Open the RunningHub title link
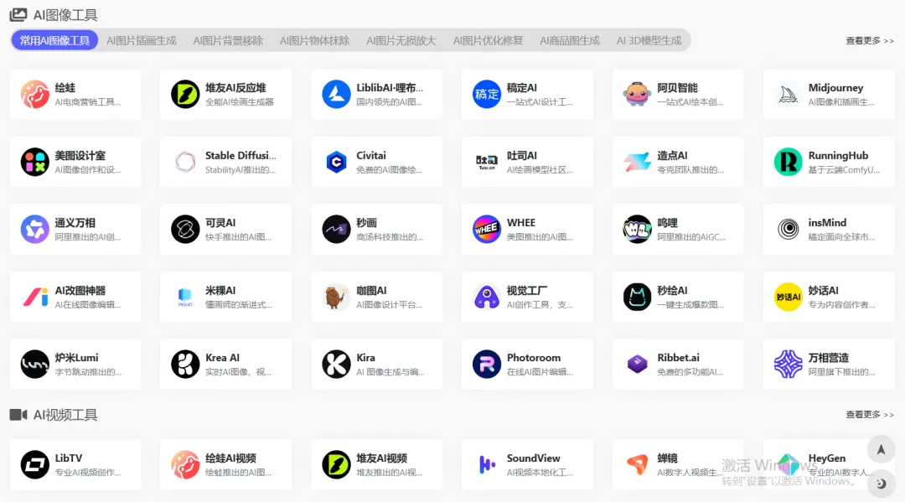Viewport: 905px width, 502px height. [x=838, y=155]
